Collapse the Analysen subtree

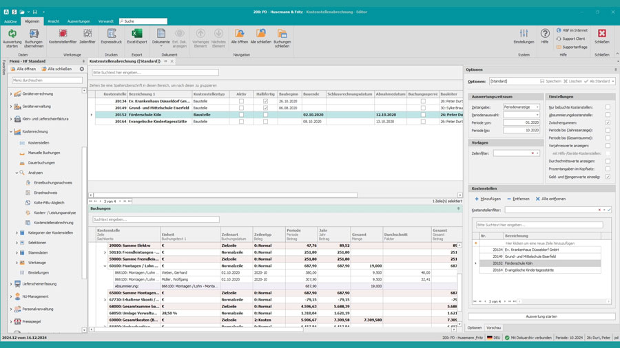tap(17, 173)
